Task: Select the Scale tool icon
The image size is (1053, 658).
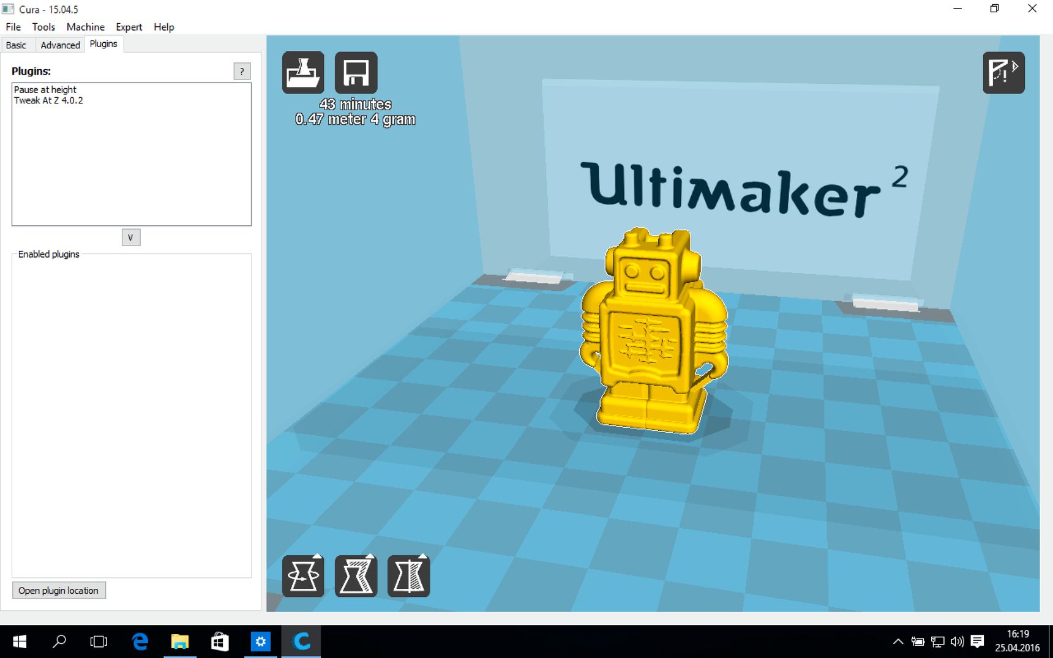Action: pos(356,575)
